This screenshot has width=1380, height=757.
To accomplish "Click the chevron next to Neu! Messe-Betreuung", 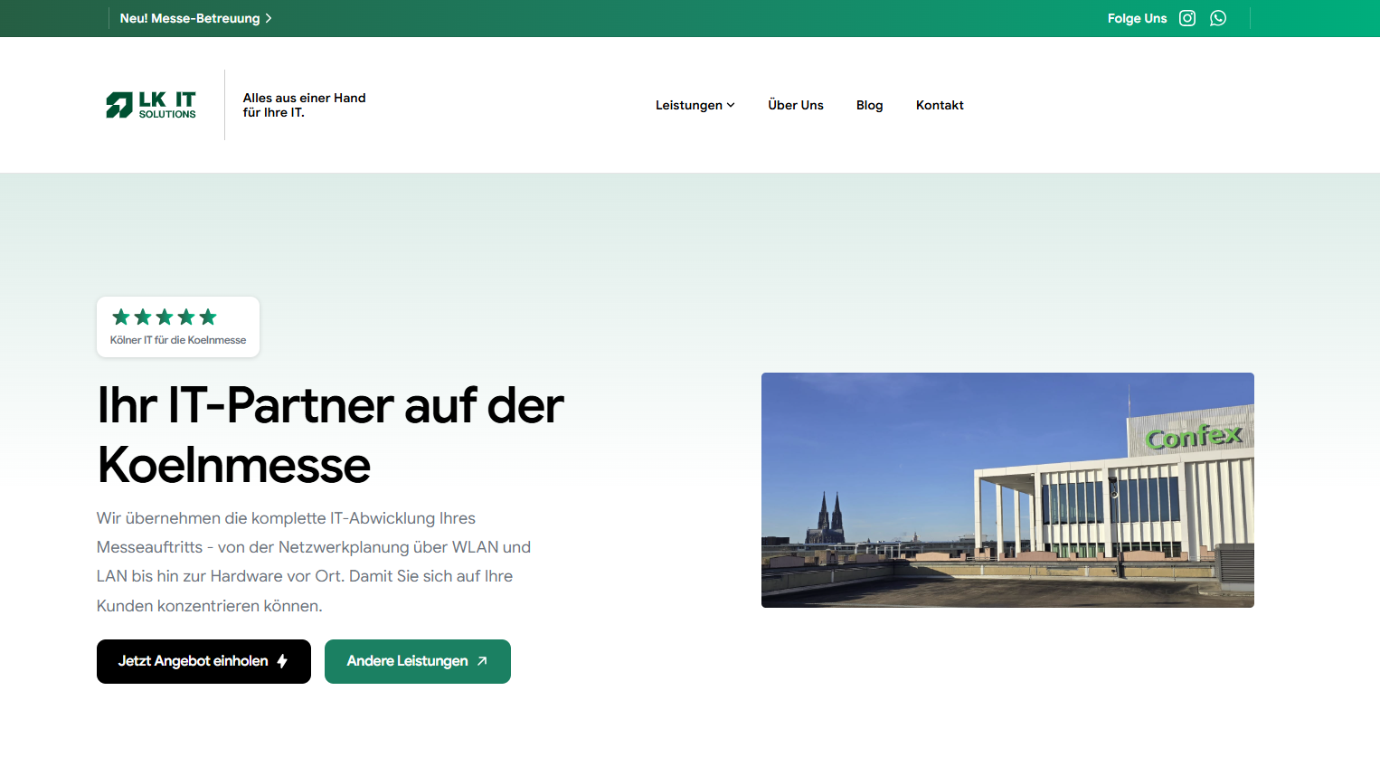I will (x=269, y=18).
